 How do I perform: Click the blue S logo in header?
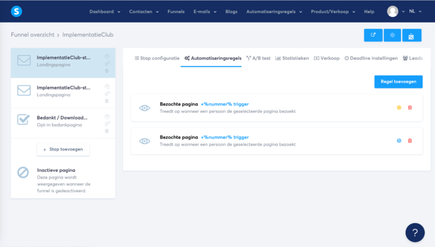pyautogui.click(x=16, y=11)
